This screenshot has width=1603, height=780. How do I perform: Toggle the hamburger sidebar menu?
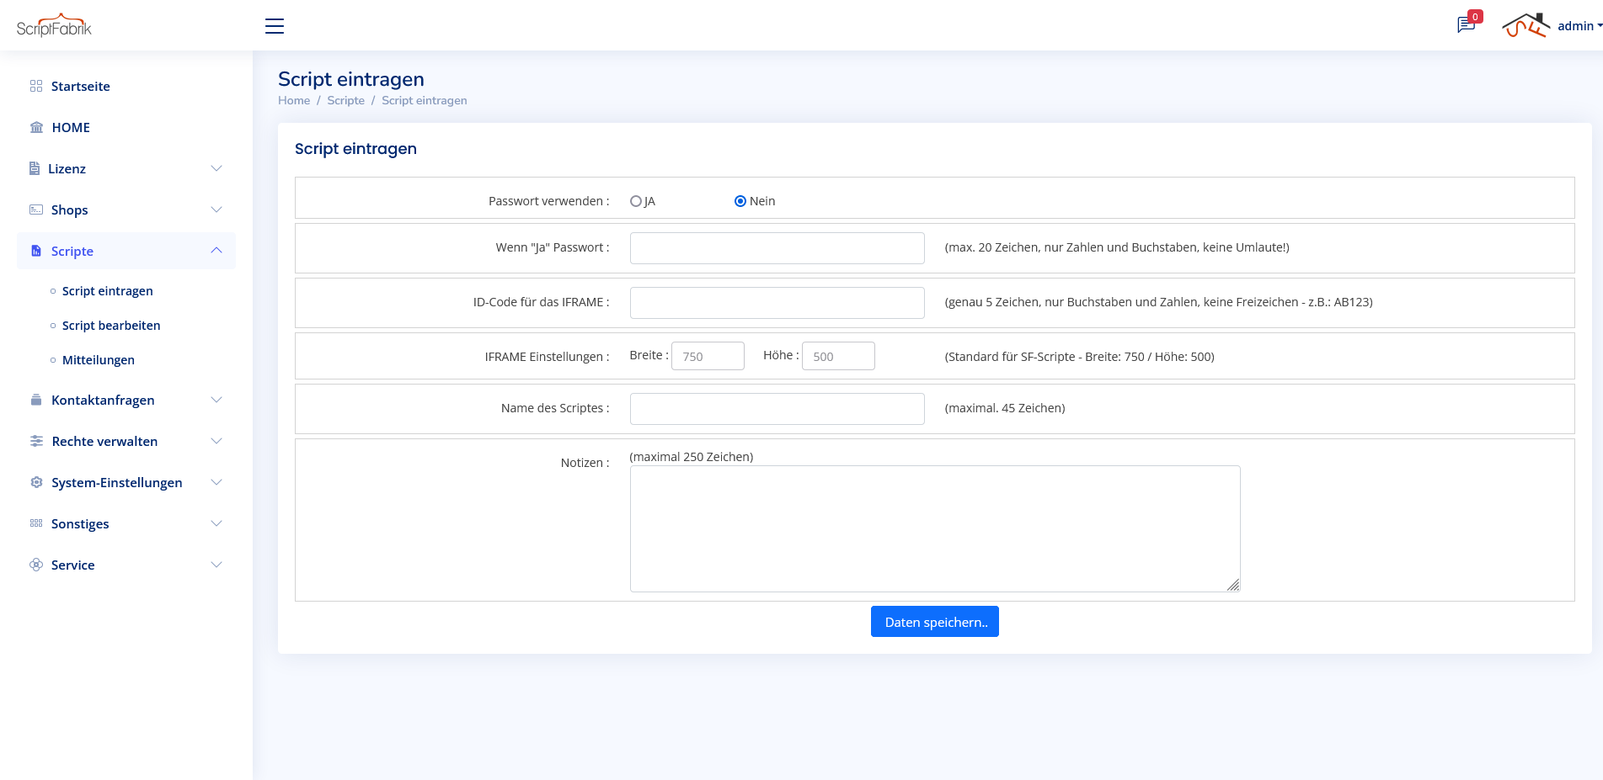coord(275,26)
